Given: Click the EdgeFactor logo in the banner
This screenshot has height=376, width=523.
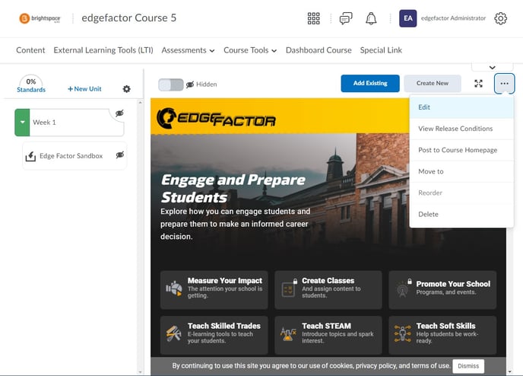Looking at the screenshot, I should pyautogui.click(x=216, y=118).
